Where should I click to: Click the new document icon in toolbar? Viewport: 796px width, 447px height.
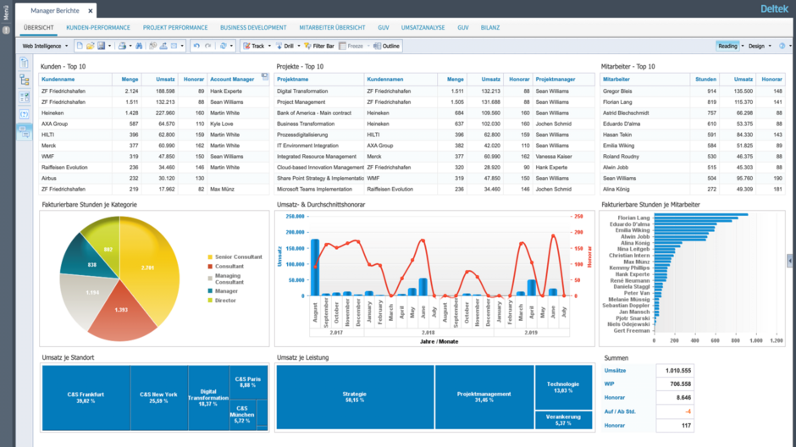coord(79,46)
